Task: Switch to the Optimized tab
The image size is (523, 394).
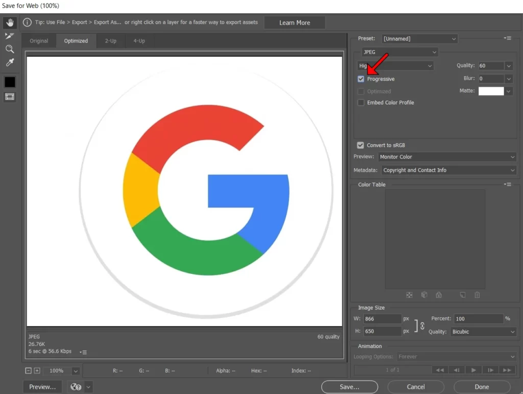Action: pos(76,41)
